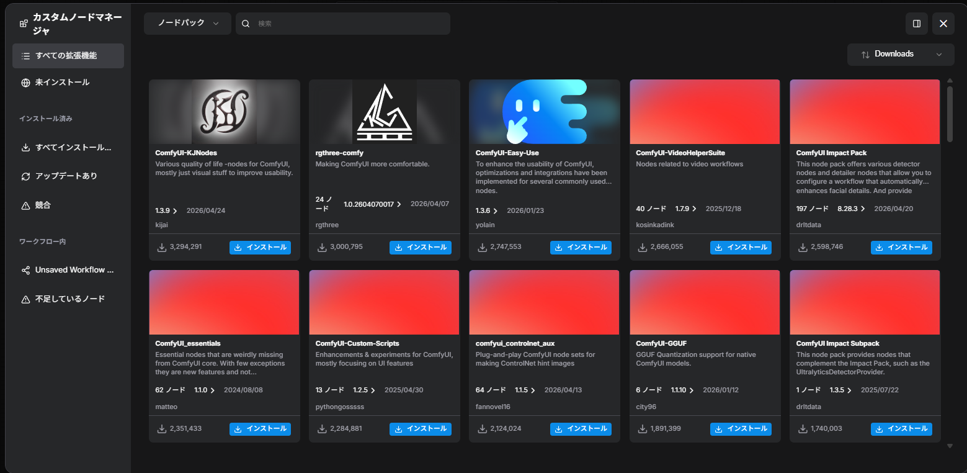Click the scrollbar down arrow

(949, 446)
